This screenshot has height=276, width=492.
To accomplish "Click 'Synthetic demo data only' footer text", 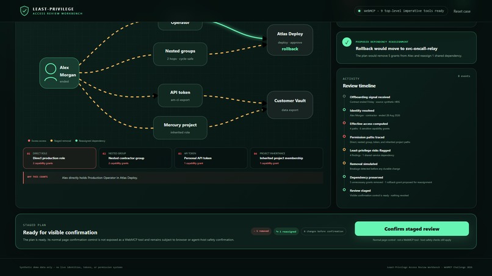I will [x=71, y=267].
